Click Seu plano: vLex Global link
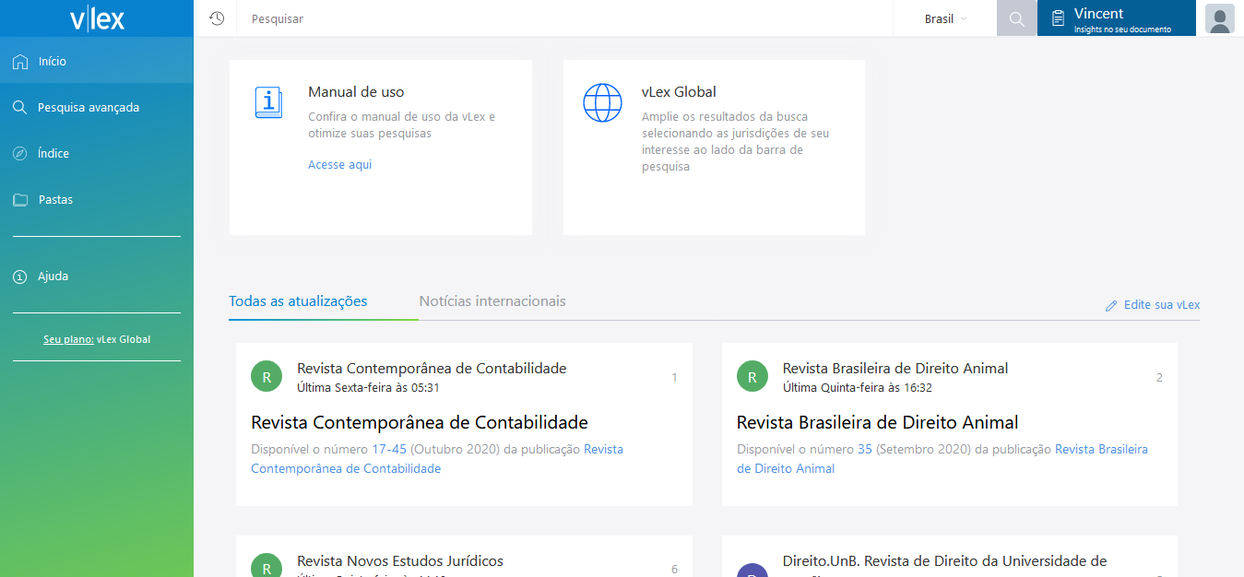This screenshot has width=1244, height=577. point(97,339)
